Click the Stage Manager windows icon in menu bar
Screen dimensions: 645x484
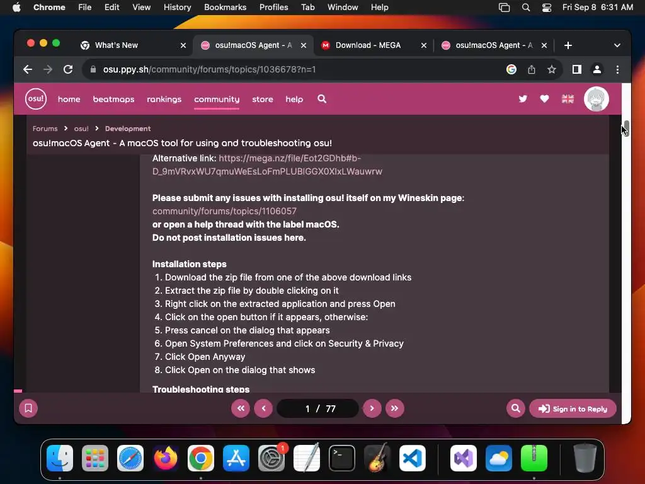tap(504, 7)
